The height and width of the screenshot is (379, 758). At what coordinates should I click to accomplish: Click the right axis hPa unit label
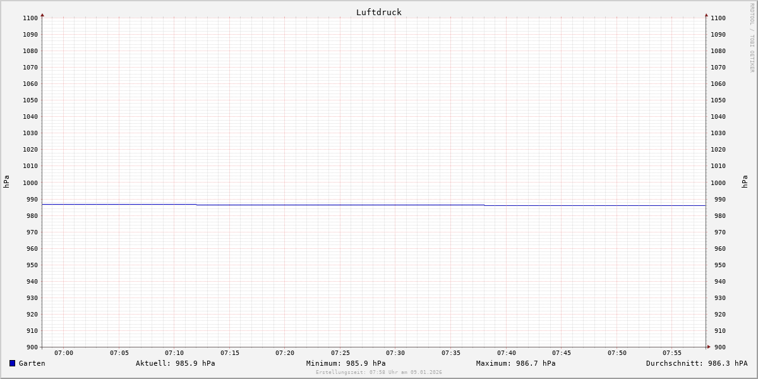745,181
